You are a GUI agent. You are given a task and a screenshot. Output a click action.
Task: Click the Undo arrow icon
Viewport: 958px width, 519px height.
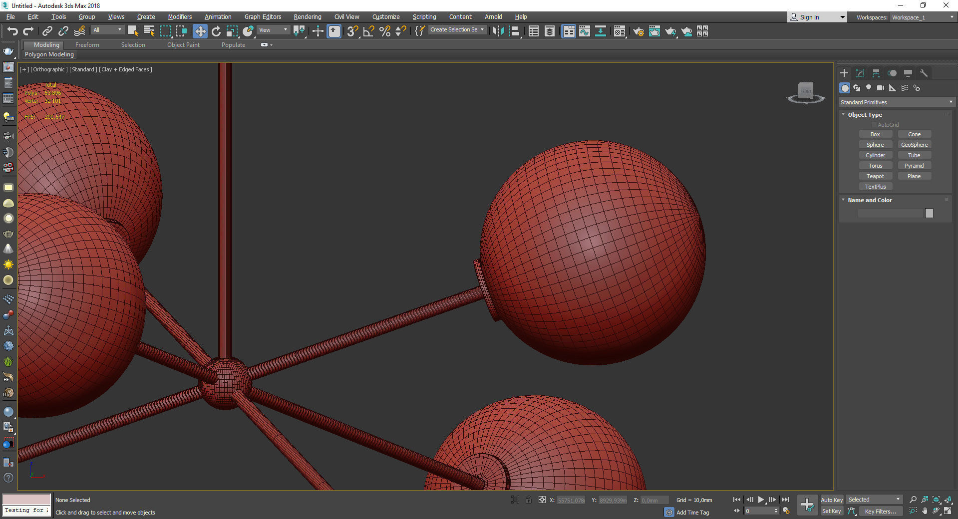click(12, 31)
